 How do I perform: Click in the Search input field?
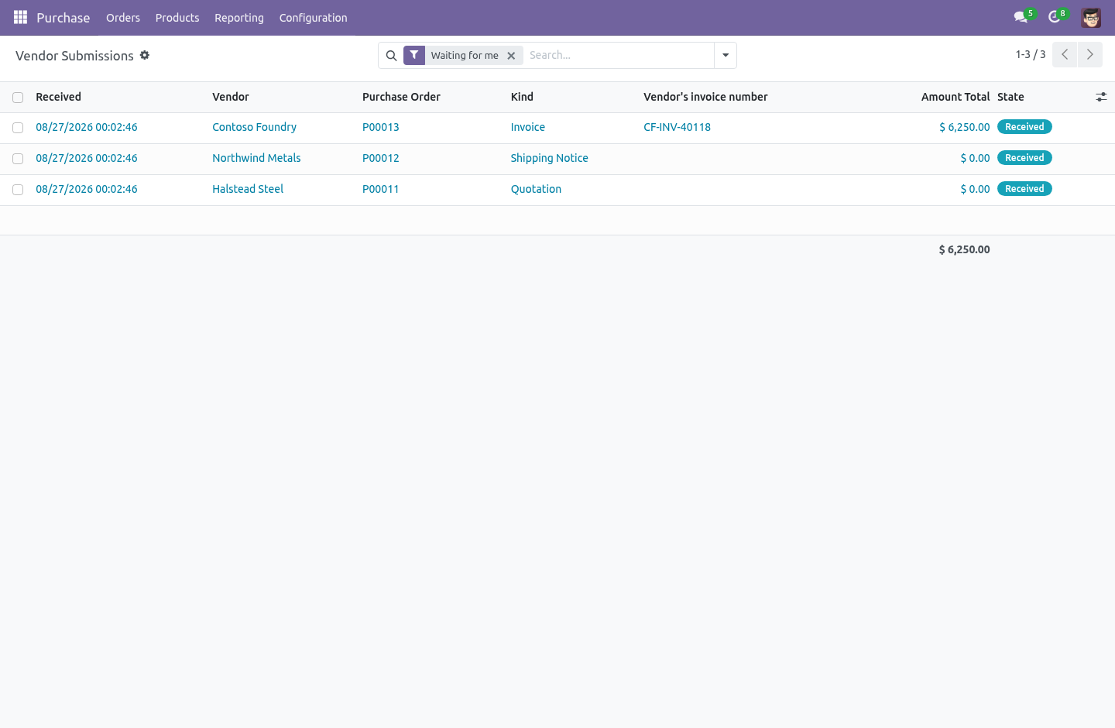point(618,55)
